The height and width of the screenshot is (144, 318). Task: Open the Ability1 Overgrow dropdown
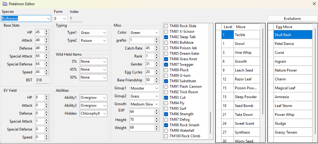(94, 98)
